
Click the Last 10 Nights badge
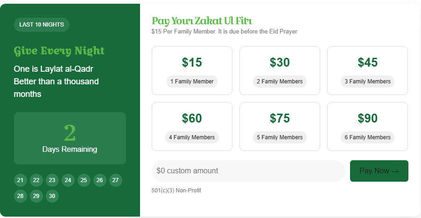coord(42,25)
